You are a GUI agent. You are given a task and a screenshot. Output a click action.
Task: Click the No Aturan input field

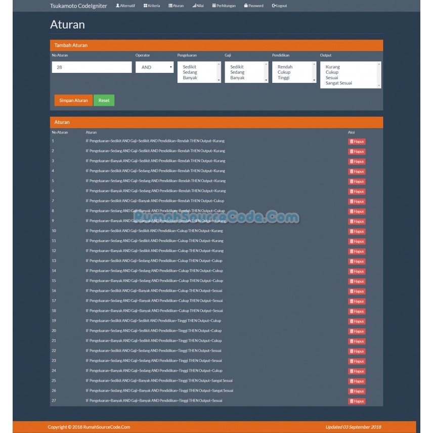point(92,67)
